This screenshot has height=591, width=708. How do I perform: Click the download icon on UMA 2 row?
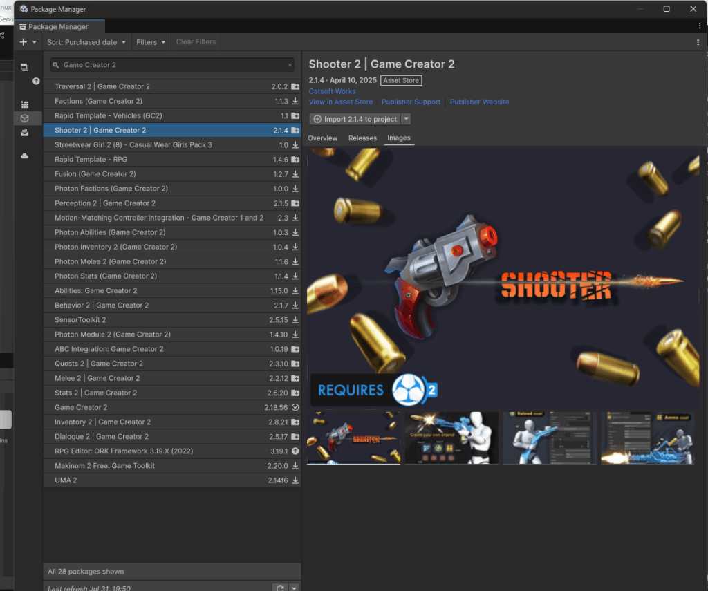click(x=295, y=480)
